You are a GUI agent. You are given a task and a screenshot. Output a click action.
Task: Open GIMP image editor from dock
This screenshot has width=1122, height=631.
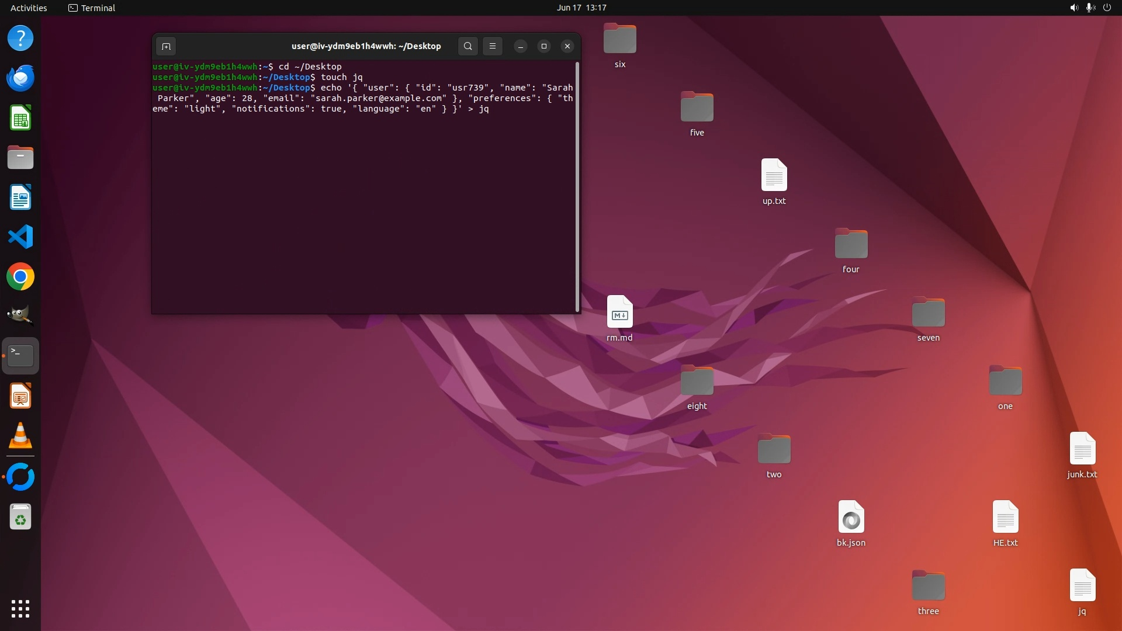click(x=20, y=316)
